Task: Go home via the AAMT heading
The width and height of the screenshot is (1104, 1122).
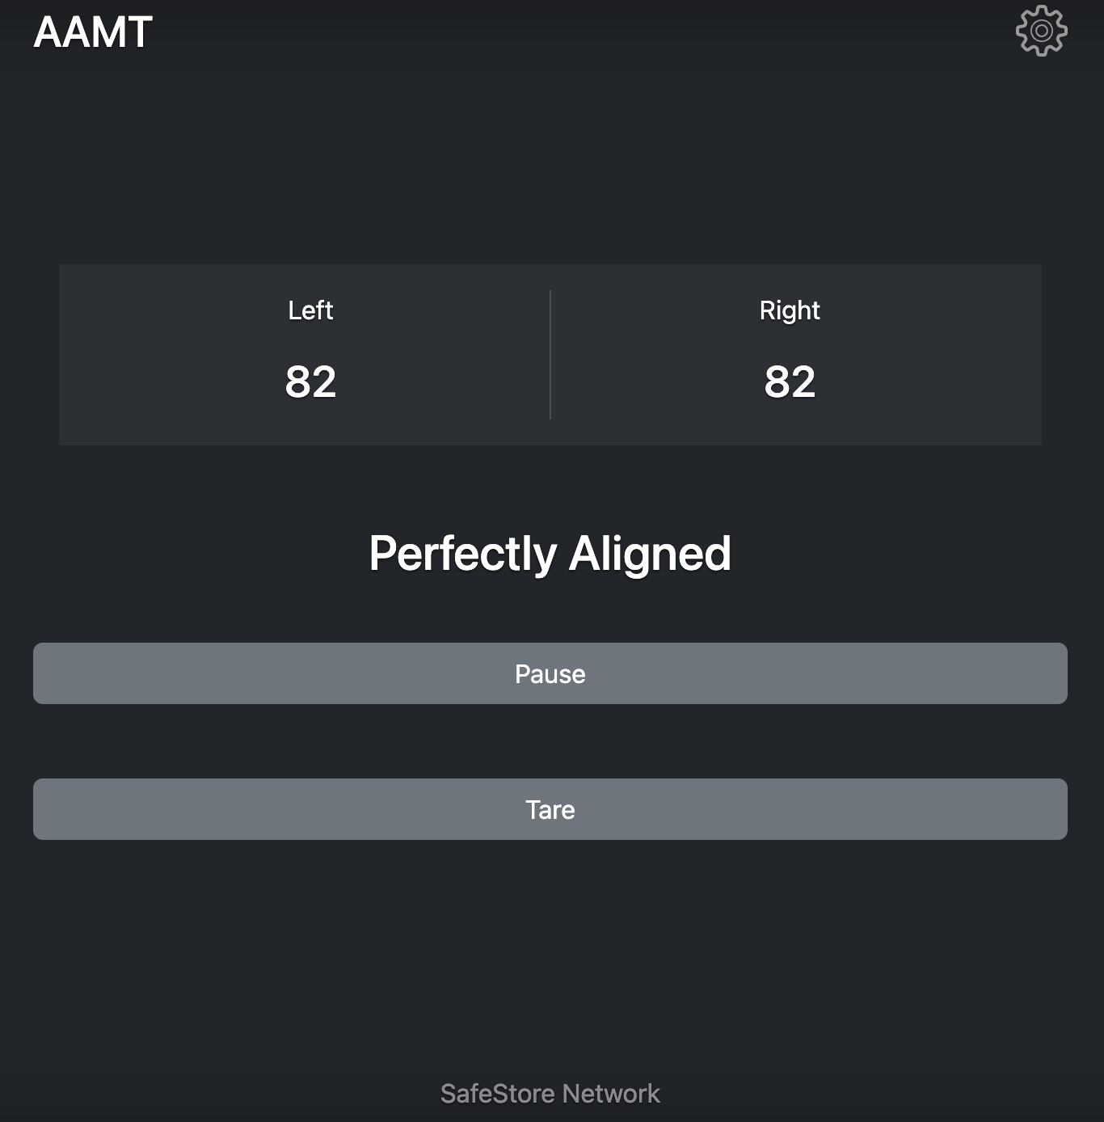Action: 93,32
